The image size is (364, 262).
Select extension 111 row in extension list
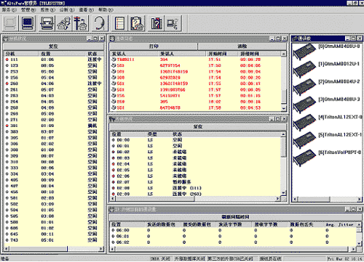coord(54,60)
